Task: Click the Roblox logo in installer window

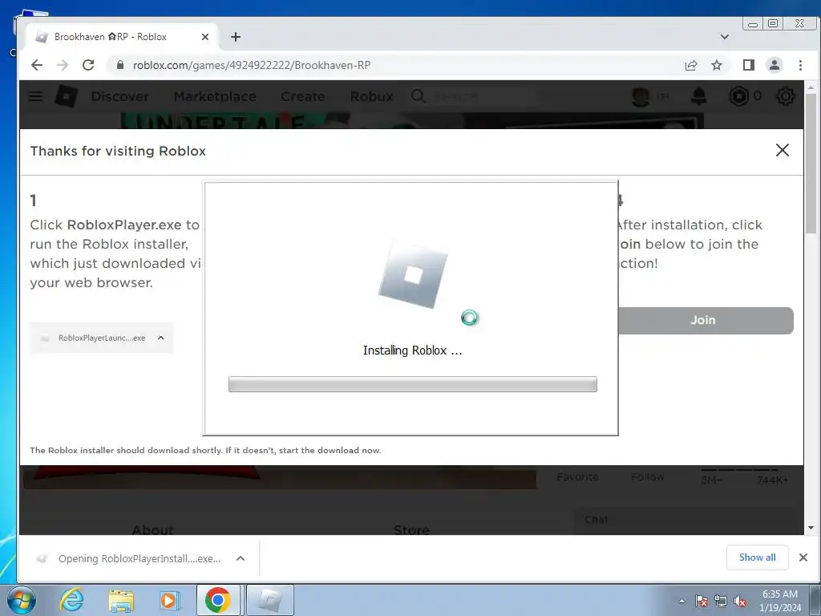Action: [413, 274]
